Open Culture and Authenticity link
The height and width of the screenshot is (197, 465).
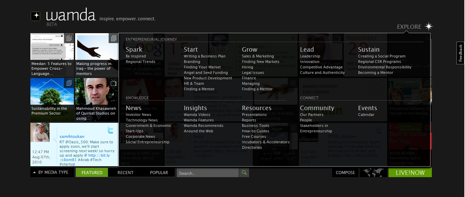[x=322, y=73]
